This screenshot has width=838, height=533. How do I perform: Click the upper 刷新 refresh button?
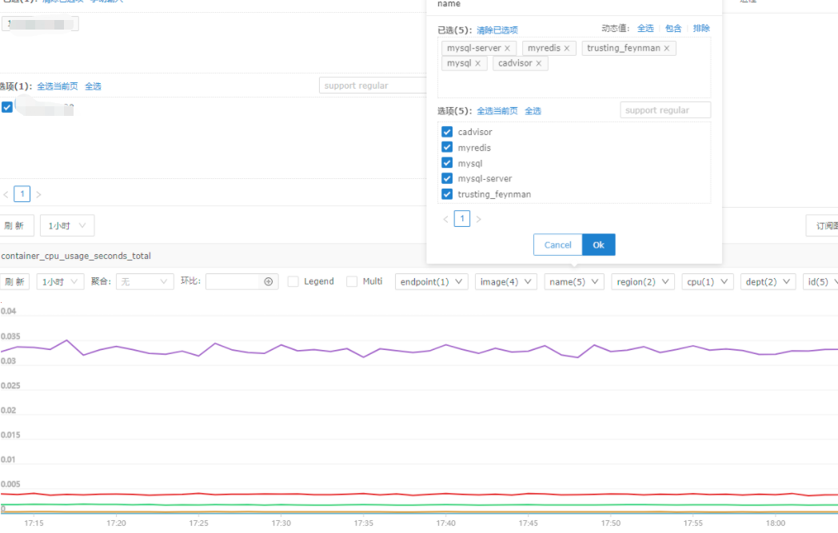coord(16,225)
